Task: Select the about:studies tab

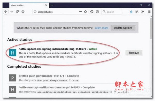Action: tap(29, 5)
